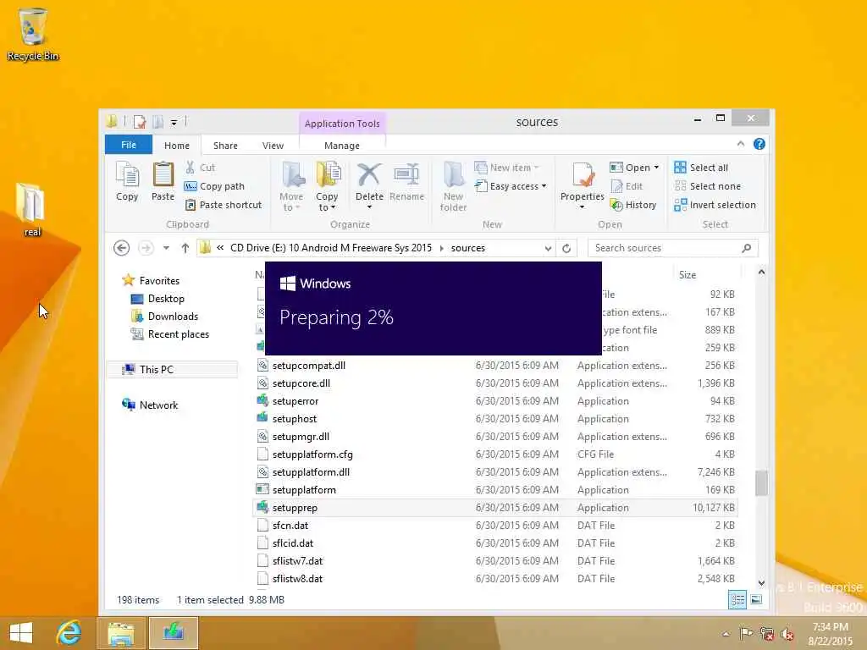Viewport: 867px width, 650px height.
Task: Click sources segment in address bar
Action: (x=467, y=248)
